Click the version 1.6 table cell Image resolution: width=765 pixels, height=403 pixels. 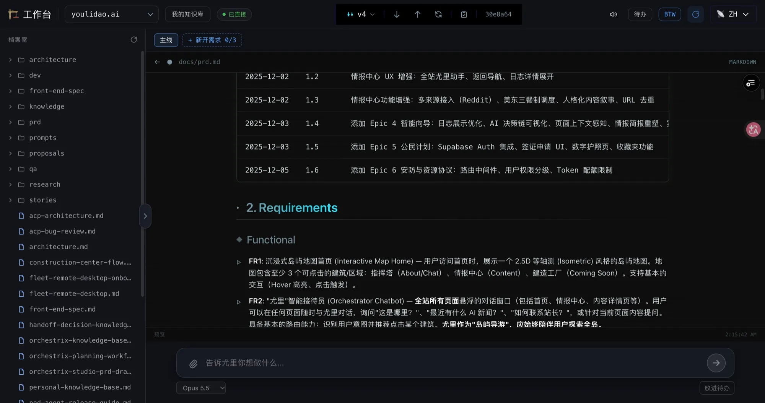(x=312, y=170)
